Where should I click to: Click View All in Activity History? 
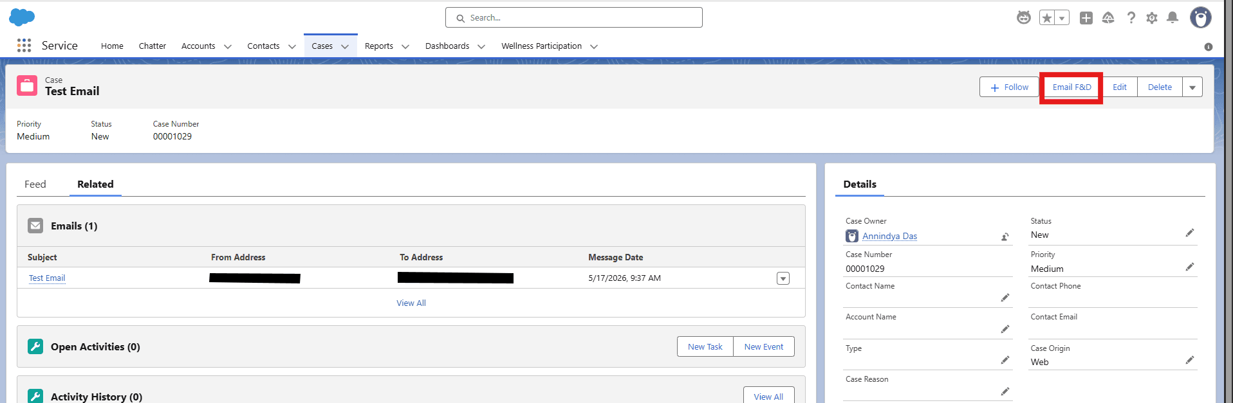(768, 396)
